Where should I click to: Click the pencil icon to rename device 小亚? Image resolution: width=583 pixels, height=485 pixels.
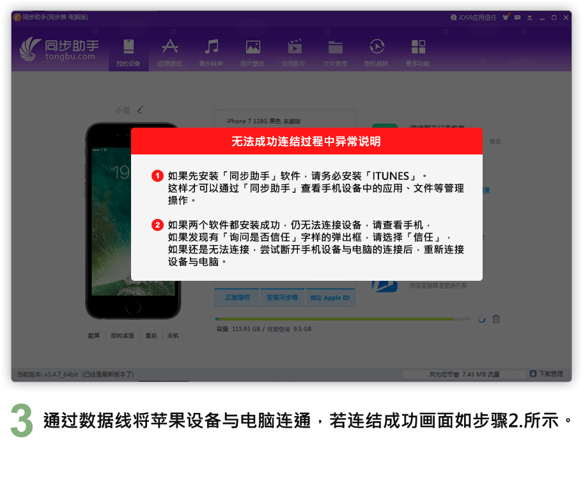(x=140, y=110)
